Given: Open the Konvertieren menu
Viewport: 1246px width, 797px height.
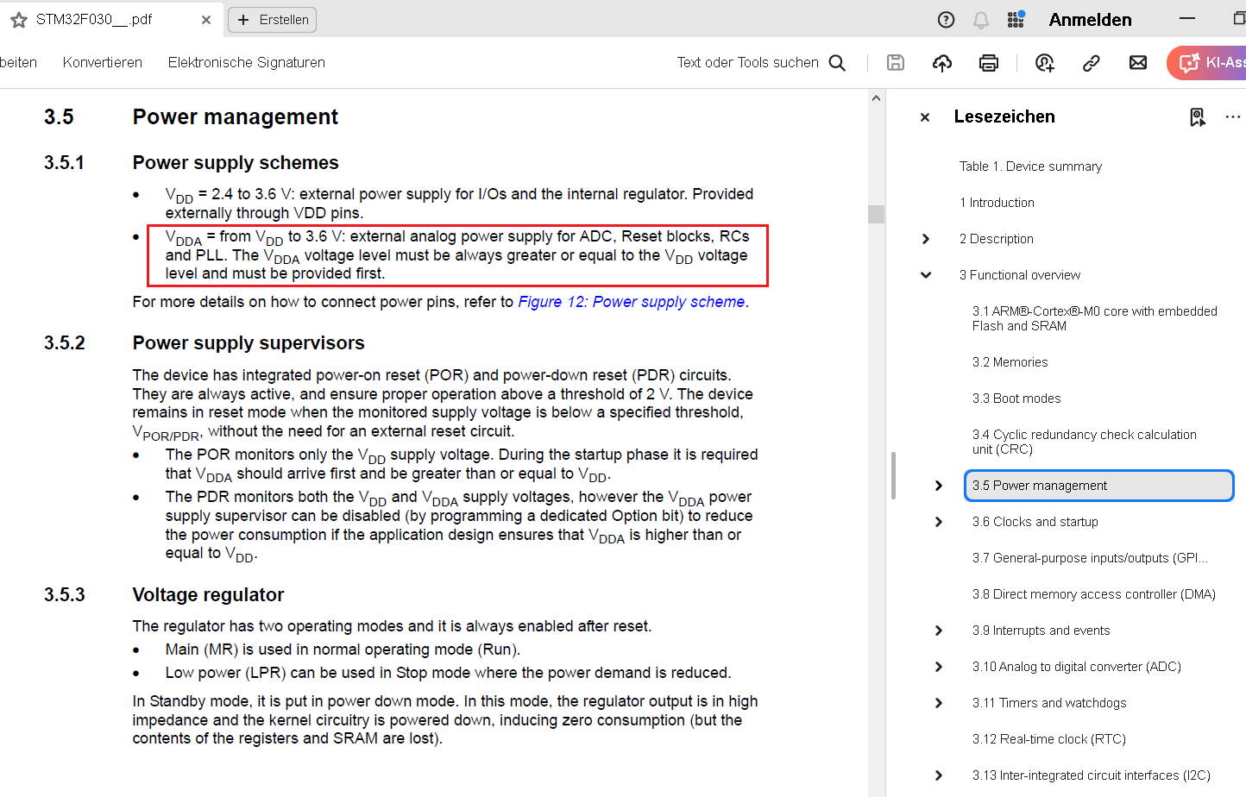Looking at the screenshot, I should click(x=103, y=62).
